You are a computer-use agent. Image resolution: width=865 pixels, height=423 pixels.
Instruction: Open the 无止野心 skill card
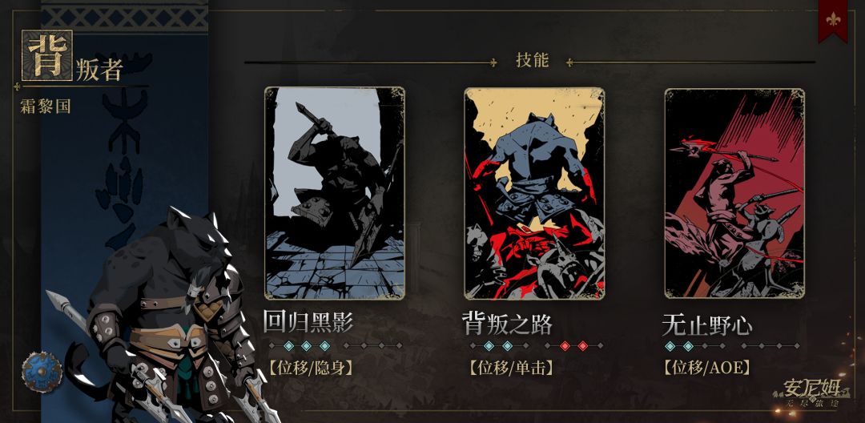pos(734,193)
